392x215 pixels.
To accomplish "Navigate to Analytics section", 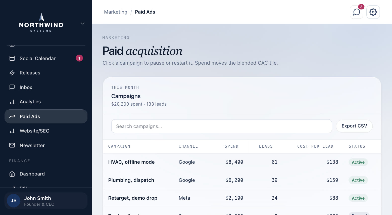I will point(46,102).
